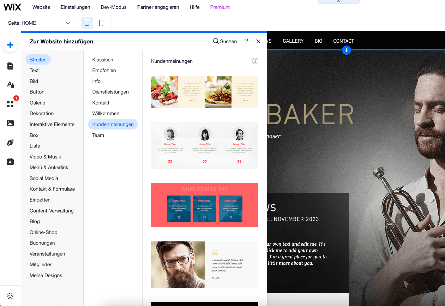The image size is (445, 306).
Task: Select the Mitglieder category
Action: coord(41,264)
